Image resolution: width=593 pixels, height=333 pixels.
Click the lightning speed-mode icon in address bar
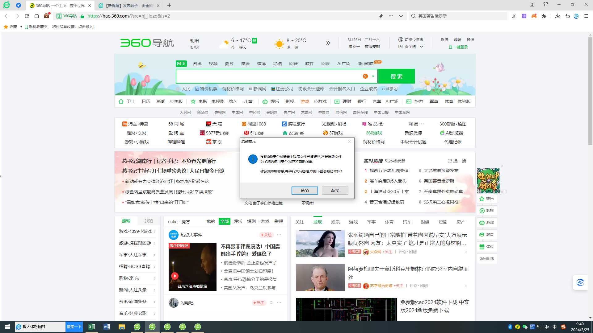381,16
